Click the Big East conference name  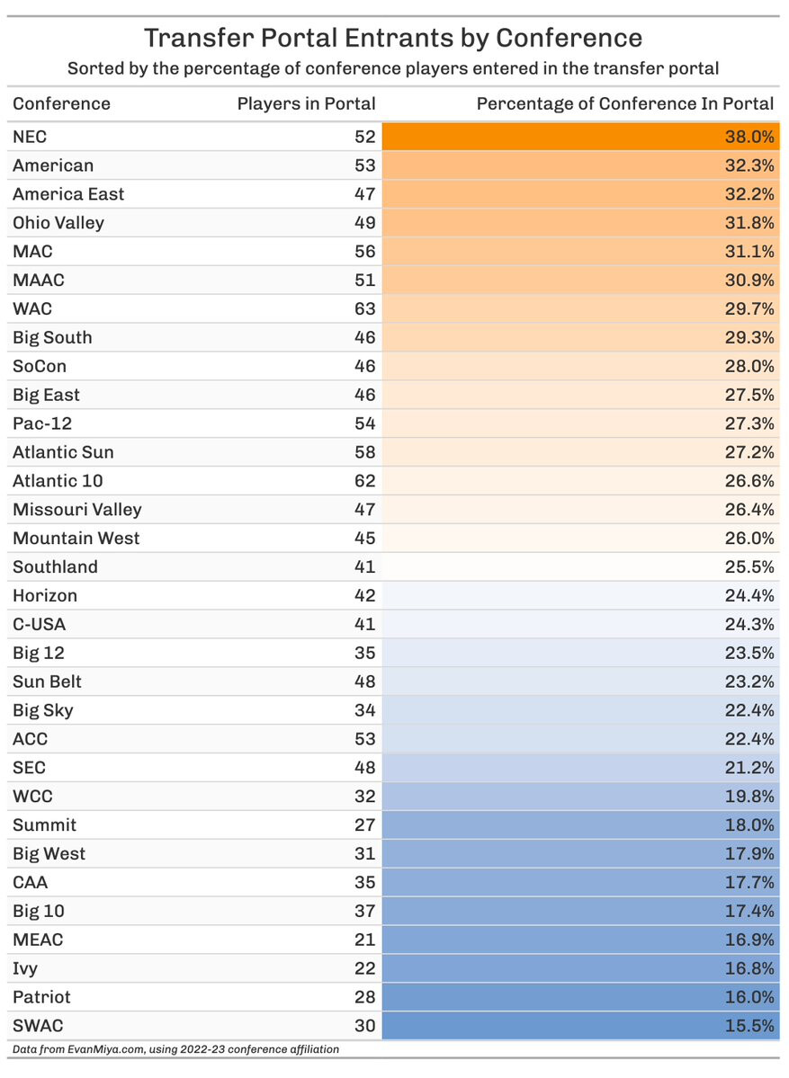click(x=46, y=395)
